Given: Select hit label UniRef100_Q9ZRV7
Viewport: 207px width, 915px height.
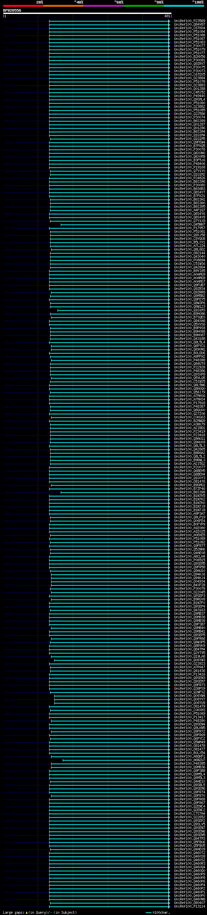Looking at the screenshot, I should pyautogui.click(x=190, y=64).
